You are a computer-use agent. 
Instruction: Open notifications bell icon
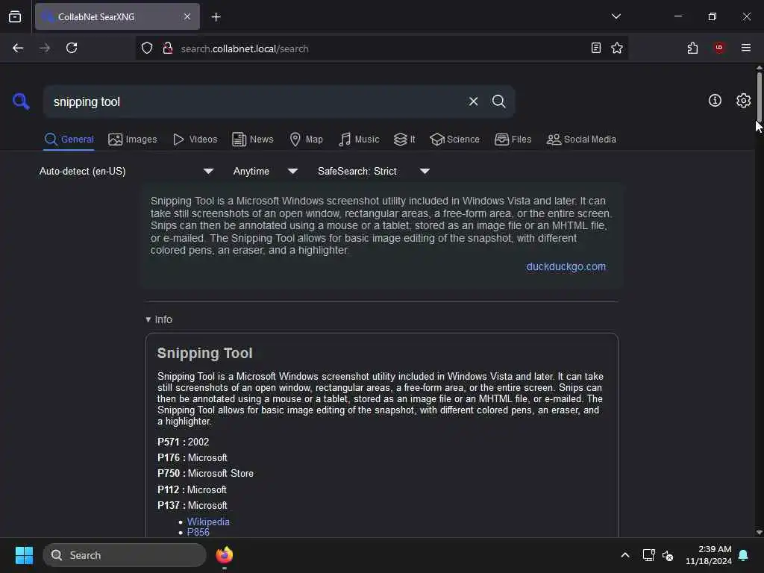click(743, 555)
